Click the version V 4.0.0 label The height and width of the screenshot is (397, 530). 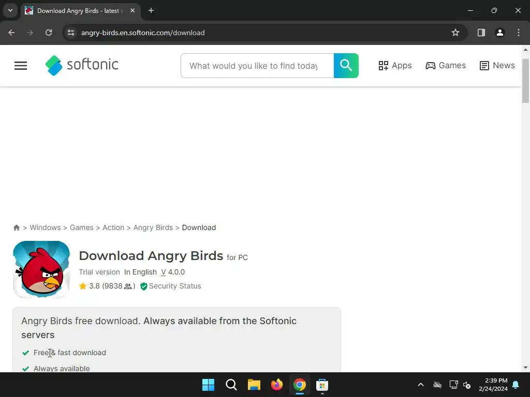[x=173, y=272]
